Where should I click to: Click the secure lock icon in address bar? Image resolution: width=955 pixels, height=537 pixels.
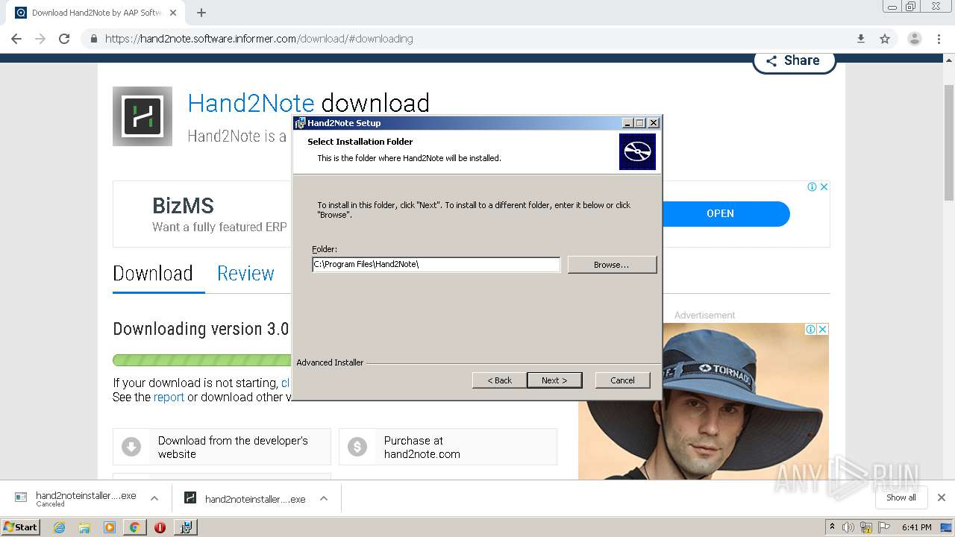[x=93, y=39]
